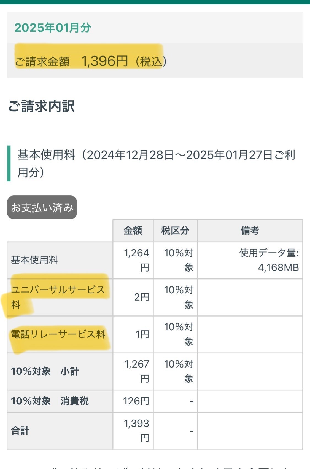This screenshot has width=310, height=469.
Task: Click the 税区分 column header
Action: 175,231
